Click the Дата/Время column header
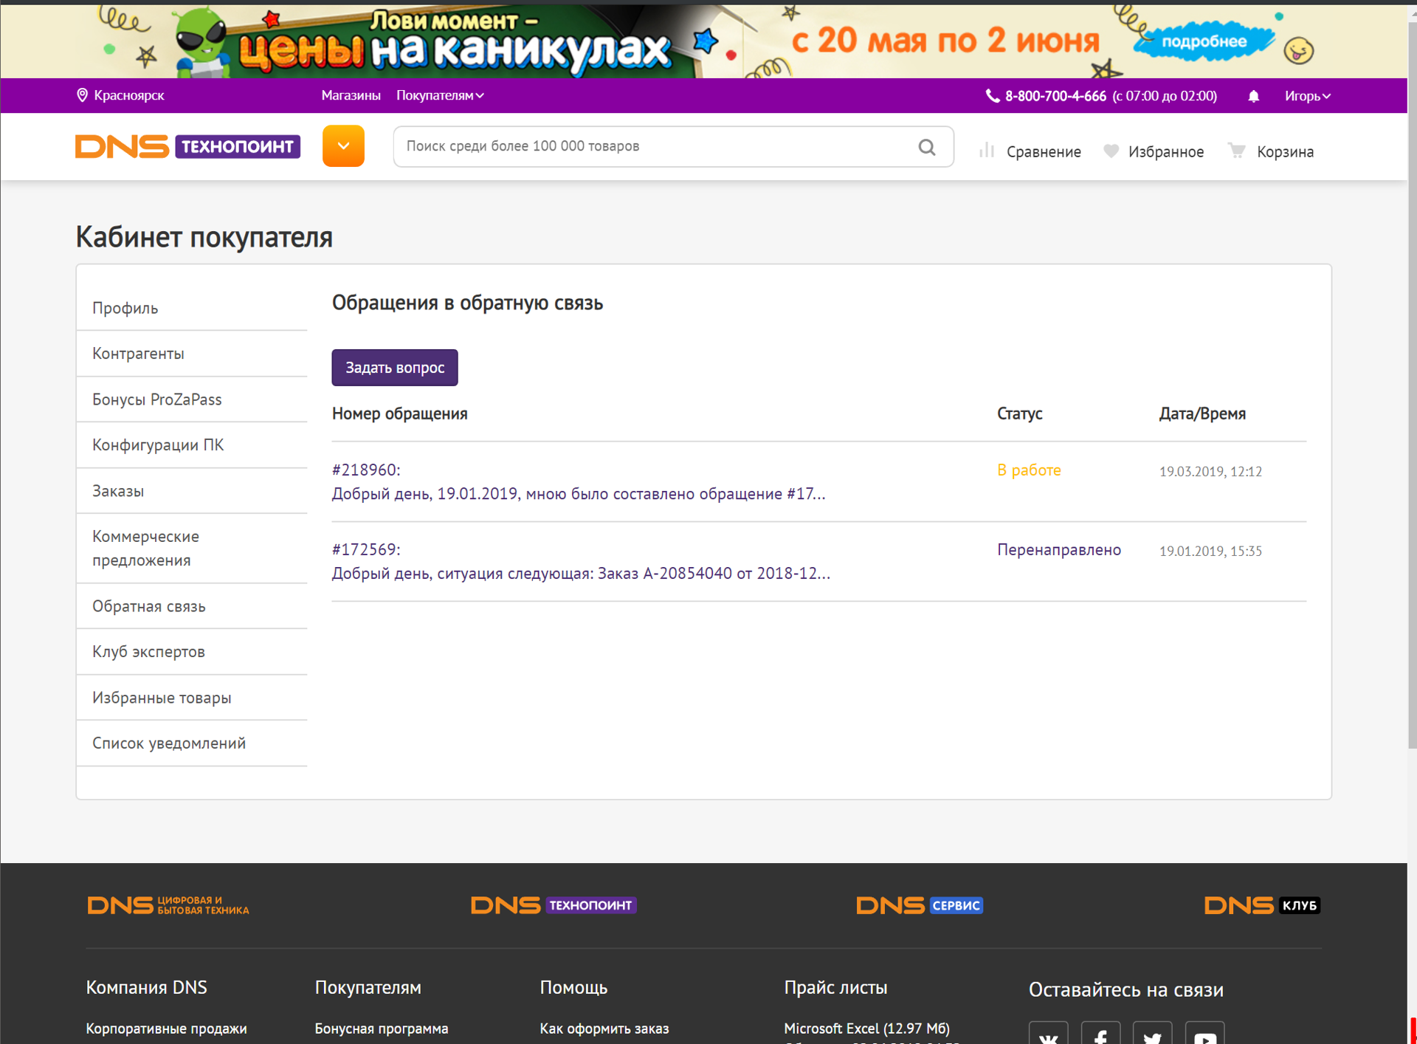Screen dimensions: 1417x1044 [1202, 413]
